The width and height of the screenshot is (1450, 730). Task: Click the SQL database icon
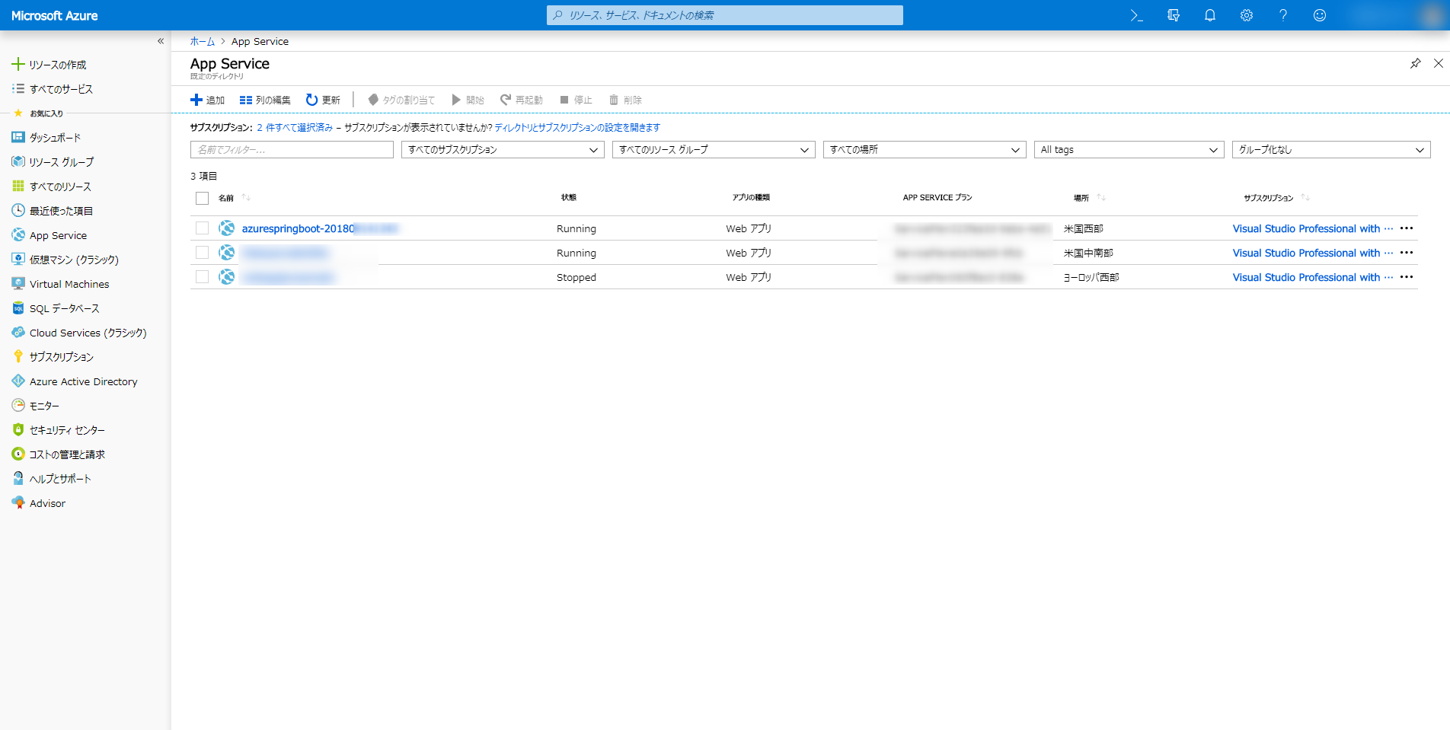tap(18, 308)
